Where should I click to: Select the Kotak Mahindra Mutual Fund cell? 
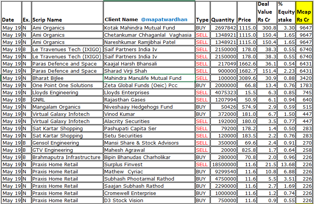point(149,28)
